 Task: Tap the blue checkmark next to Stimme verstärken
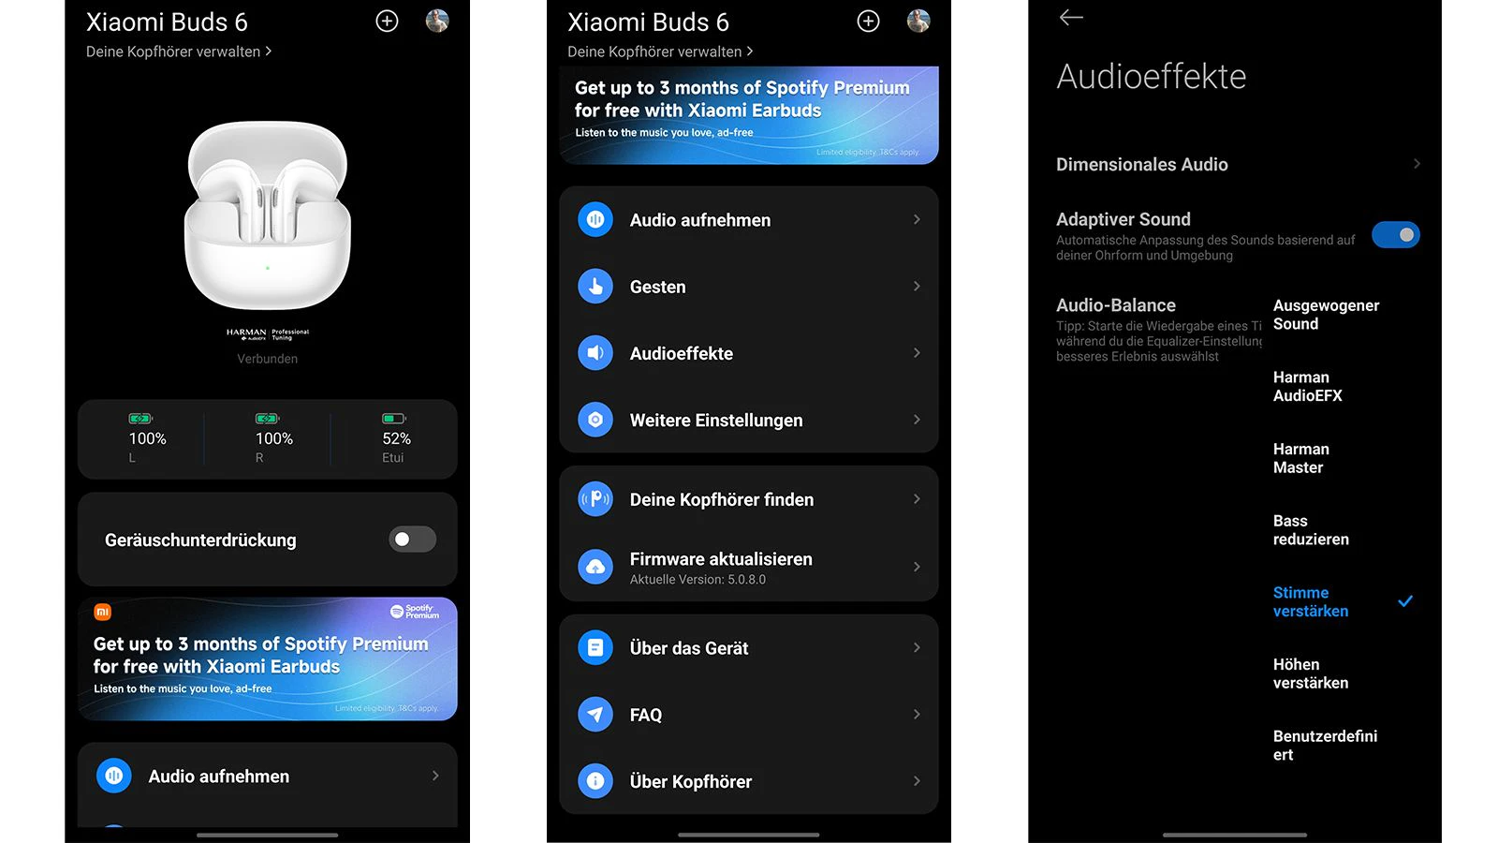[1405, 601]
